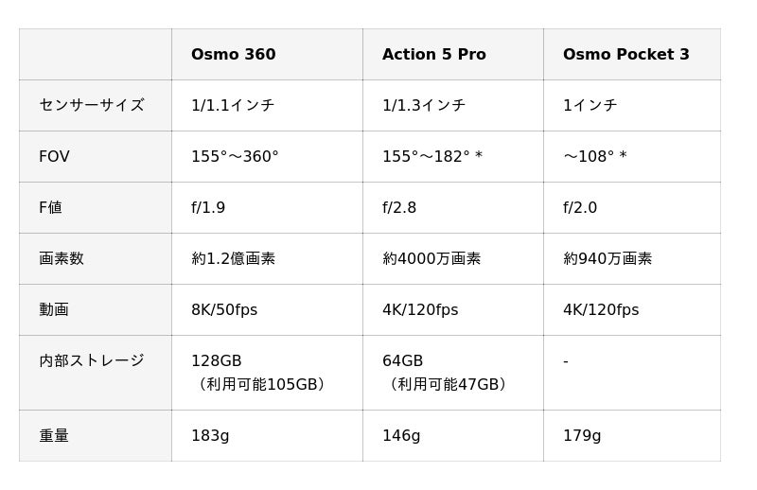Click the 146g weight value
The width and height of the screenshot is (757, 490).
click(401, 436)
